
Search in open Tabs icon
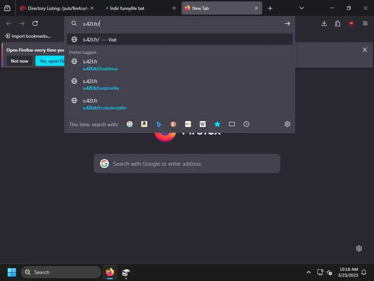[x=232, y=124]
